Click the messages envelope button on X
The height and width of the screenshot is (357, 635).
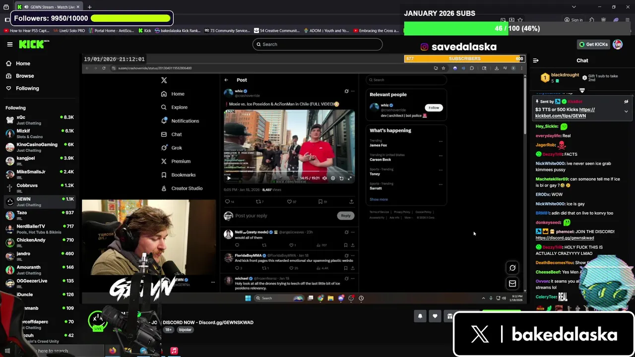(x=512, y=284)
